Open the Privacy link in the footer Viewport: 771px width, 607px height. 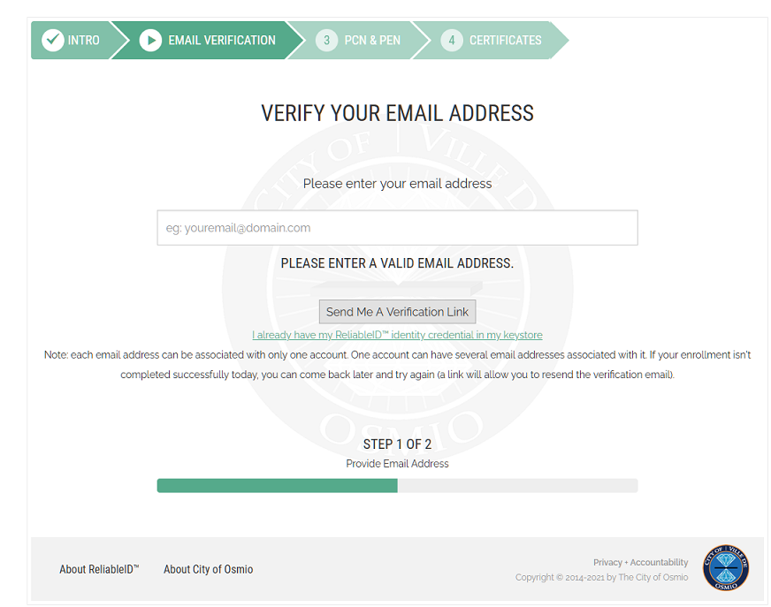(607, 562)
